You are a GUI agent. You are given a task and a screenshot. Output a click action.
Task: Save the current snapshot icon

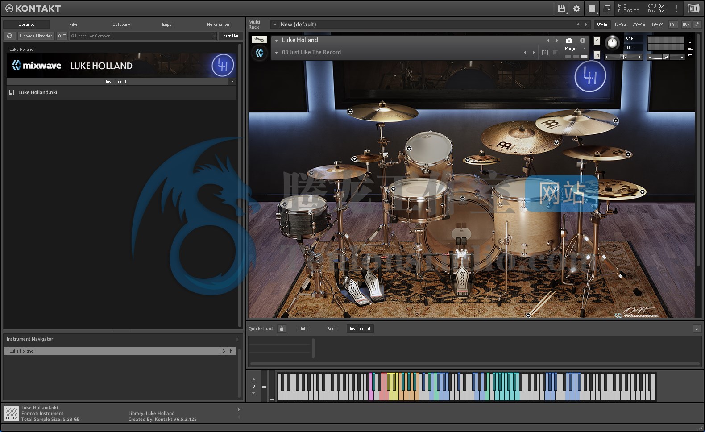click(545, 52)
